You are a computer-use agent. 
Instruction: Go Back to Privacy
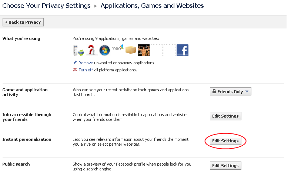tap(23, 22)
